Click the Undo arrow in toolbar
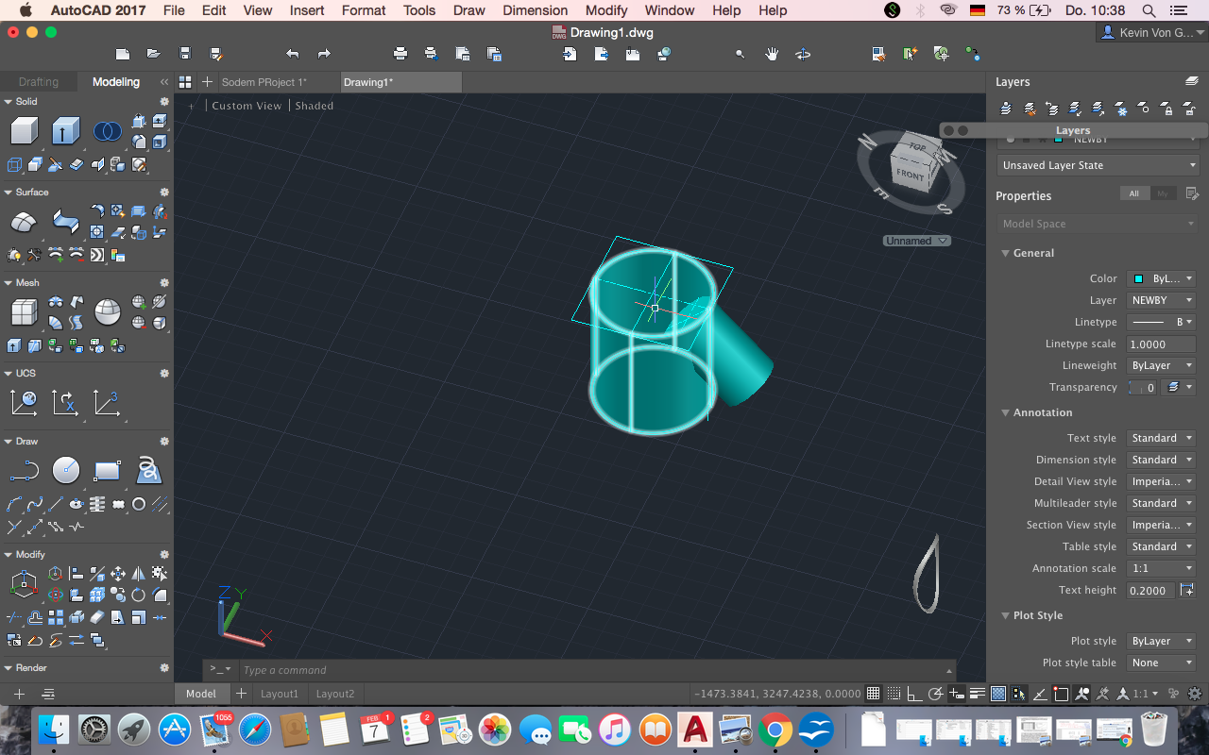This screenshot has width=1209, height=755. pyautogui.click(x=292, y=54)
